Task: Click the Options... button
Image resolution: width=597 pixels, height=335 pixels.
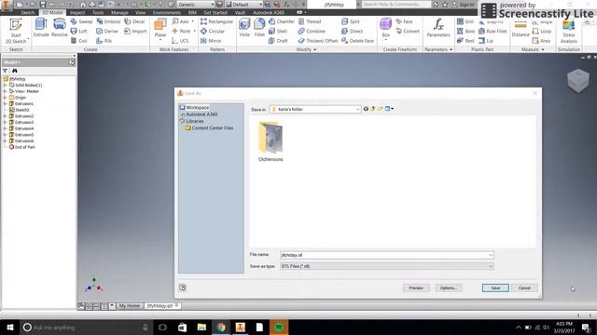Action: (449, 288)
